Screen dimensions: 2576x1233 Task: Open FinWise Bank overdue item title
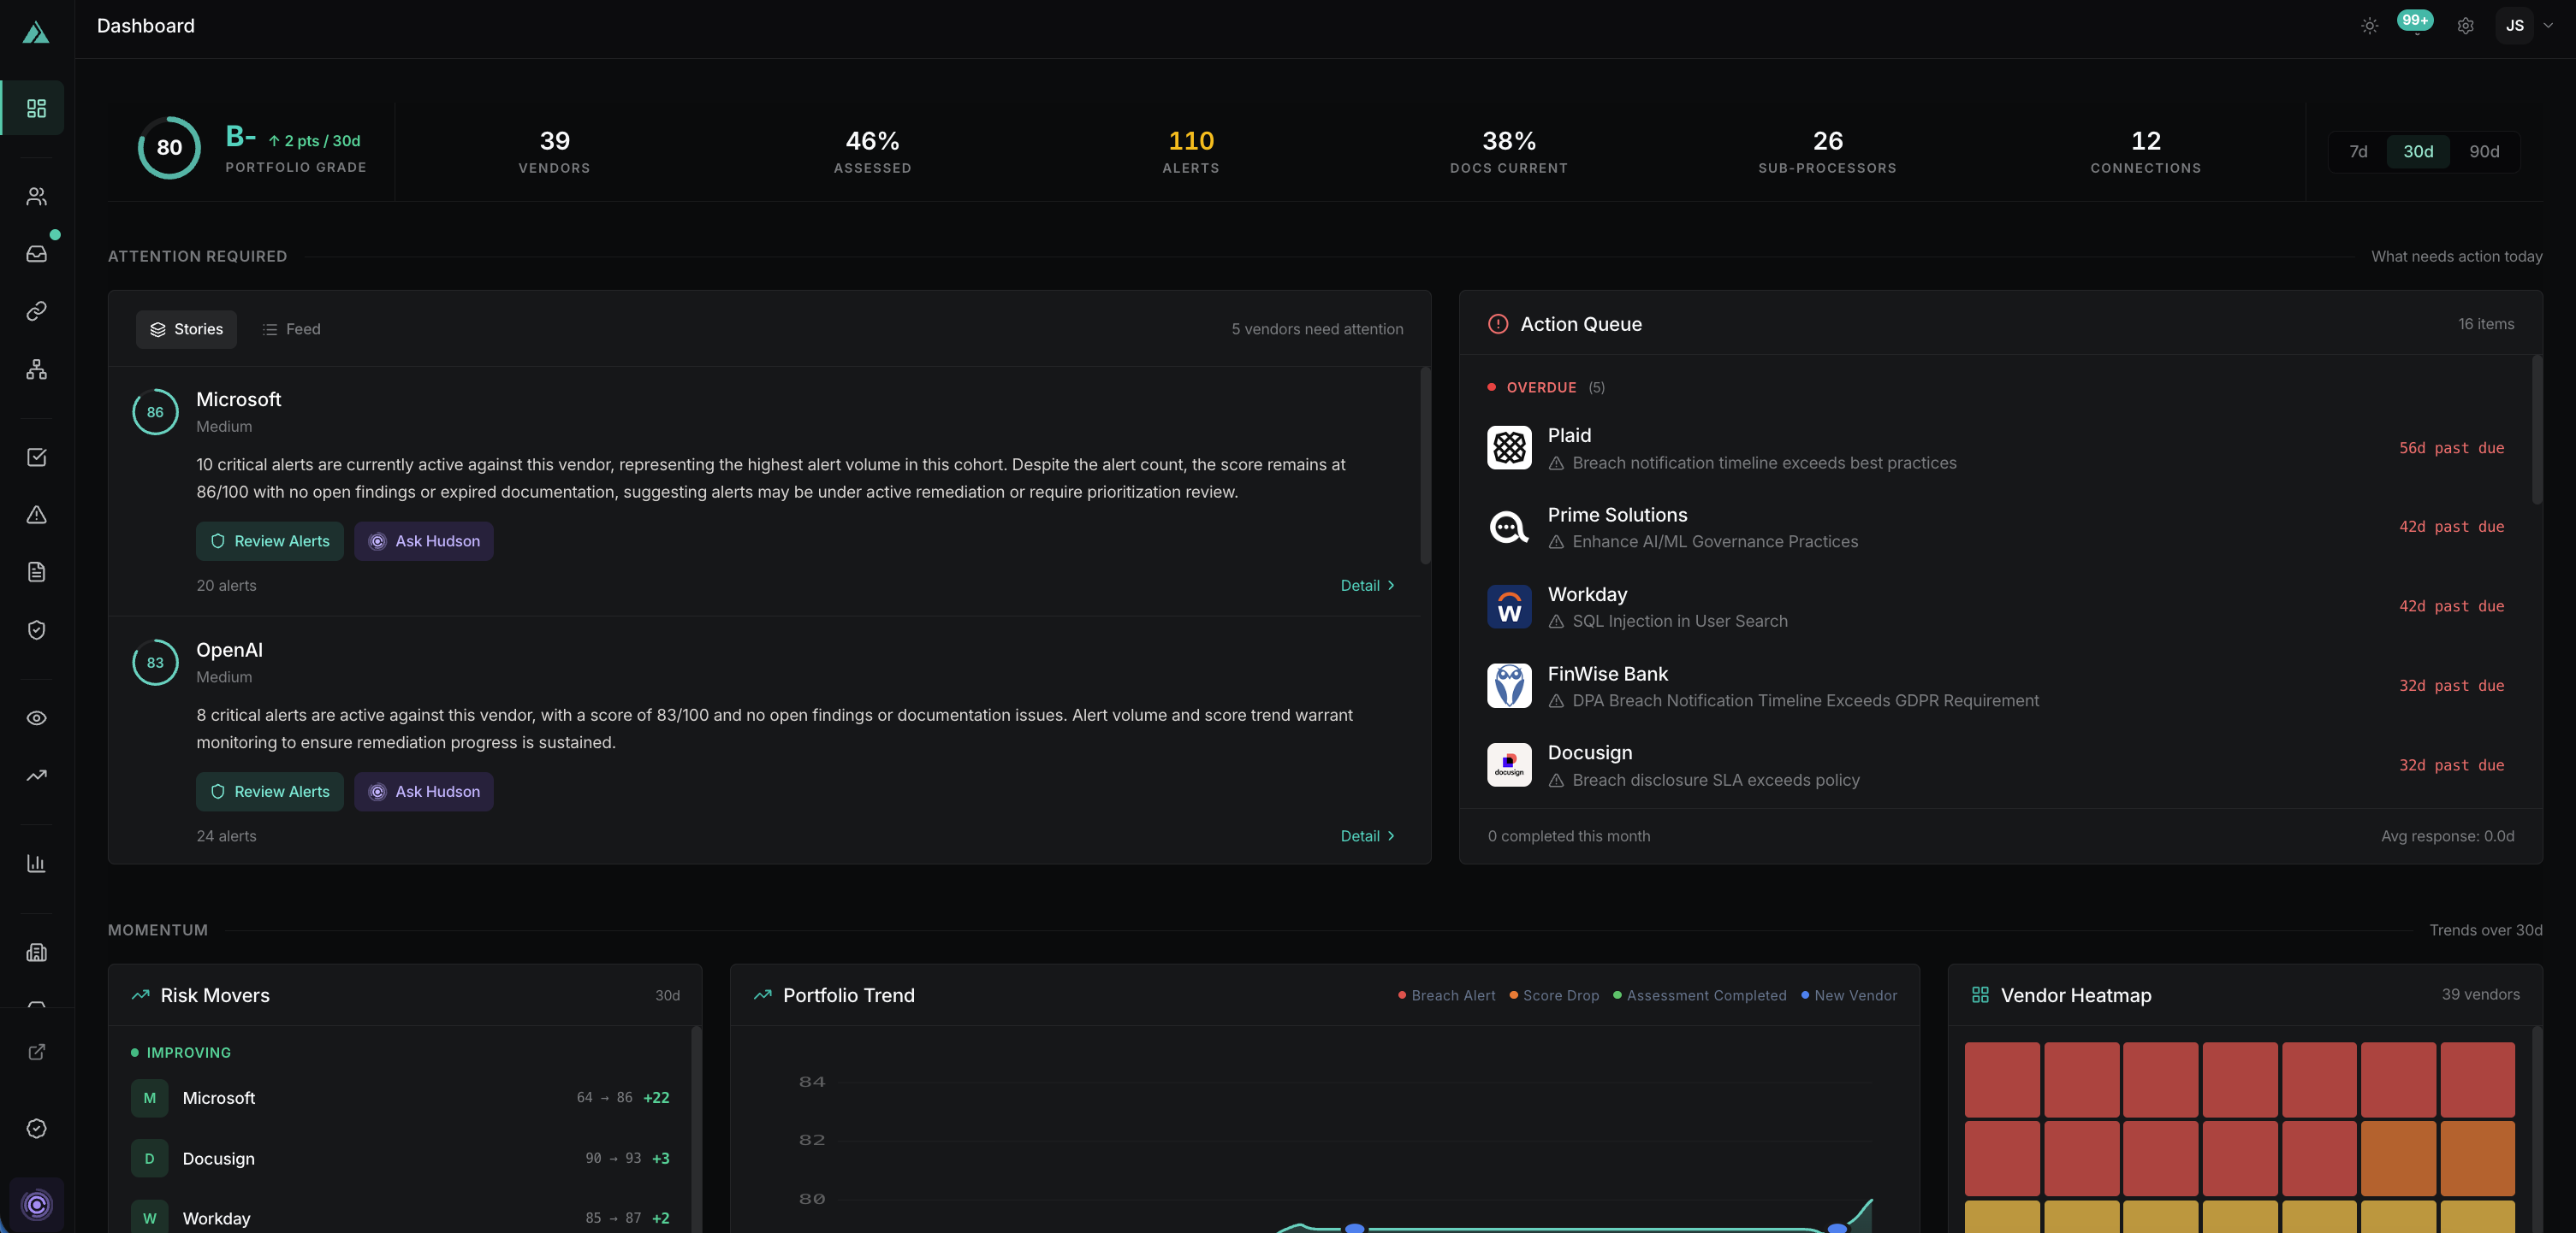tap(1608, 675)
